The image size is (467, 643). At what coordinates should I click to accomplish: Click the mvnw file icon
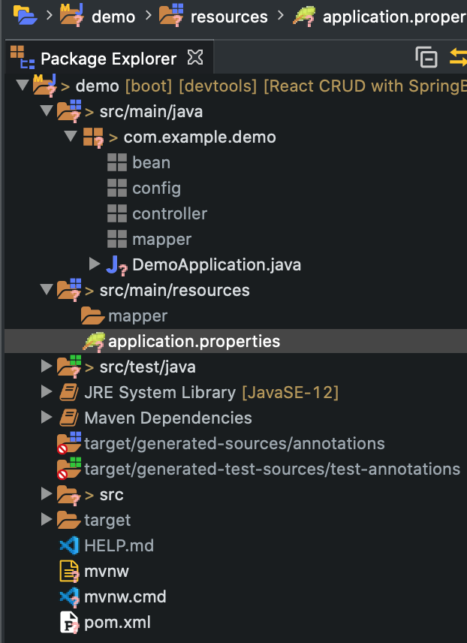(x=69, y=572)
